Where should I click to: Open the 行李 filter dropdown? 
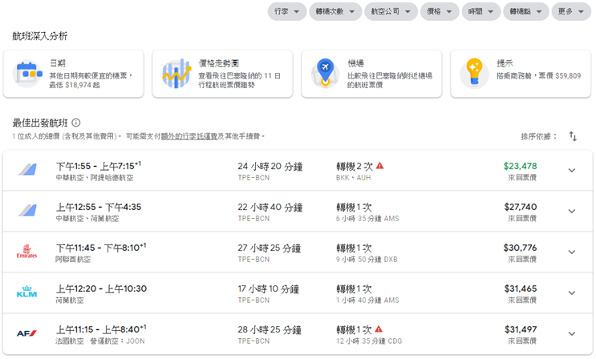[x=286, y=12]
